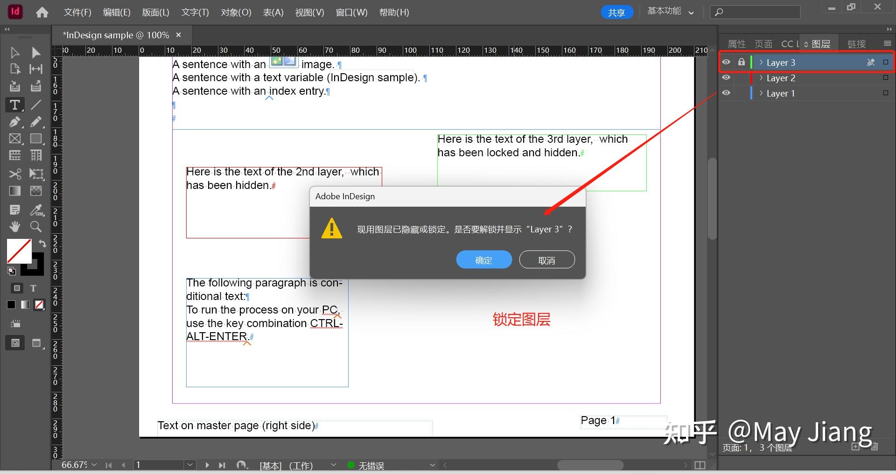Switch to the 链接 panel tab
Image resolution: width=896 pixels, height=474 pixels.
pyautogui.click(x=857, y=43)
